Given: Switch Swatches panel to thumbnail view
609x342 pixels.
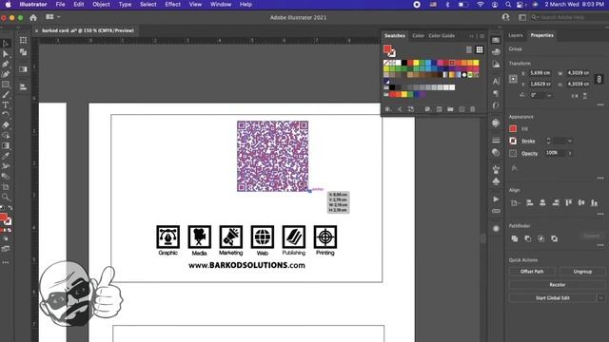Looking at the screenshot, I should coord(480,49).
